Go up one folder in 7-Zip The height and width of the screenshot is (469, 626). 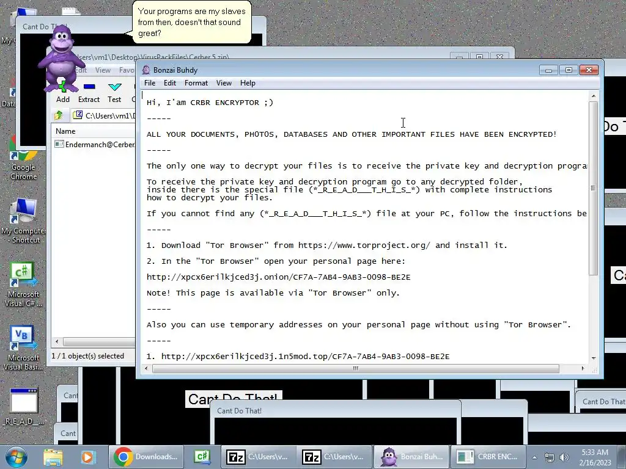click(x=59, y=115)
